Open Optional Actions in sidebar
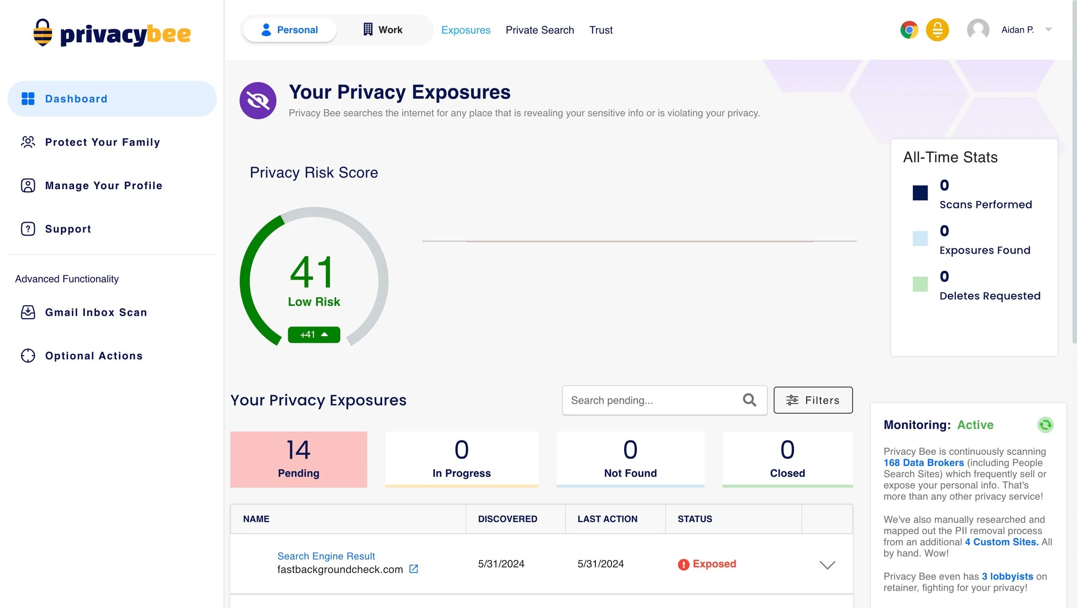1077x608 pixels. tap(93, 356)
